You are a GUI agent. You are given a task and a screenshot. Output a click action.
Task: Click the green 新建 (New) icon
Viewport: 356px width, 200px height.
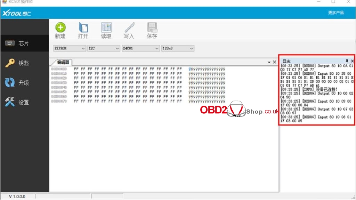click(x=60, y=28)
